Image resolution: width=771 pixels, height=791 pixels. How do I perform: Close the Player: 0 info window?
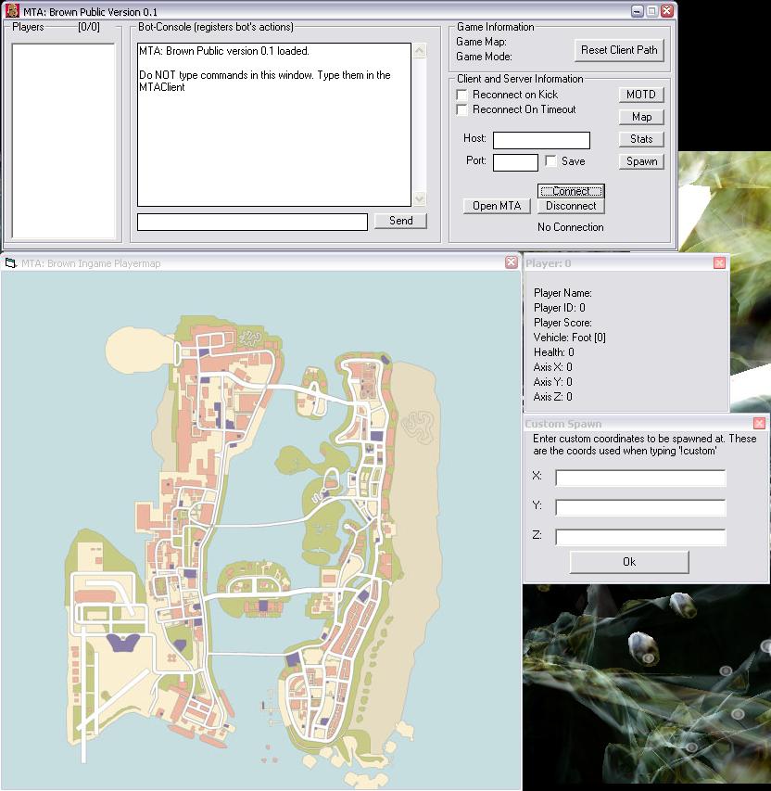pos(719,263)
